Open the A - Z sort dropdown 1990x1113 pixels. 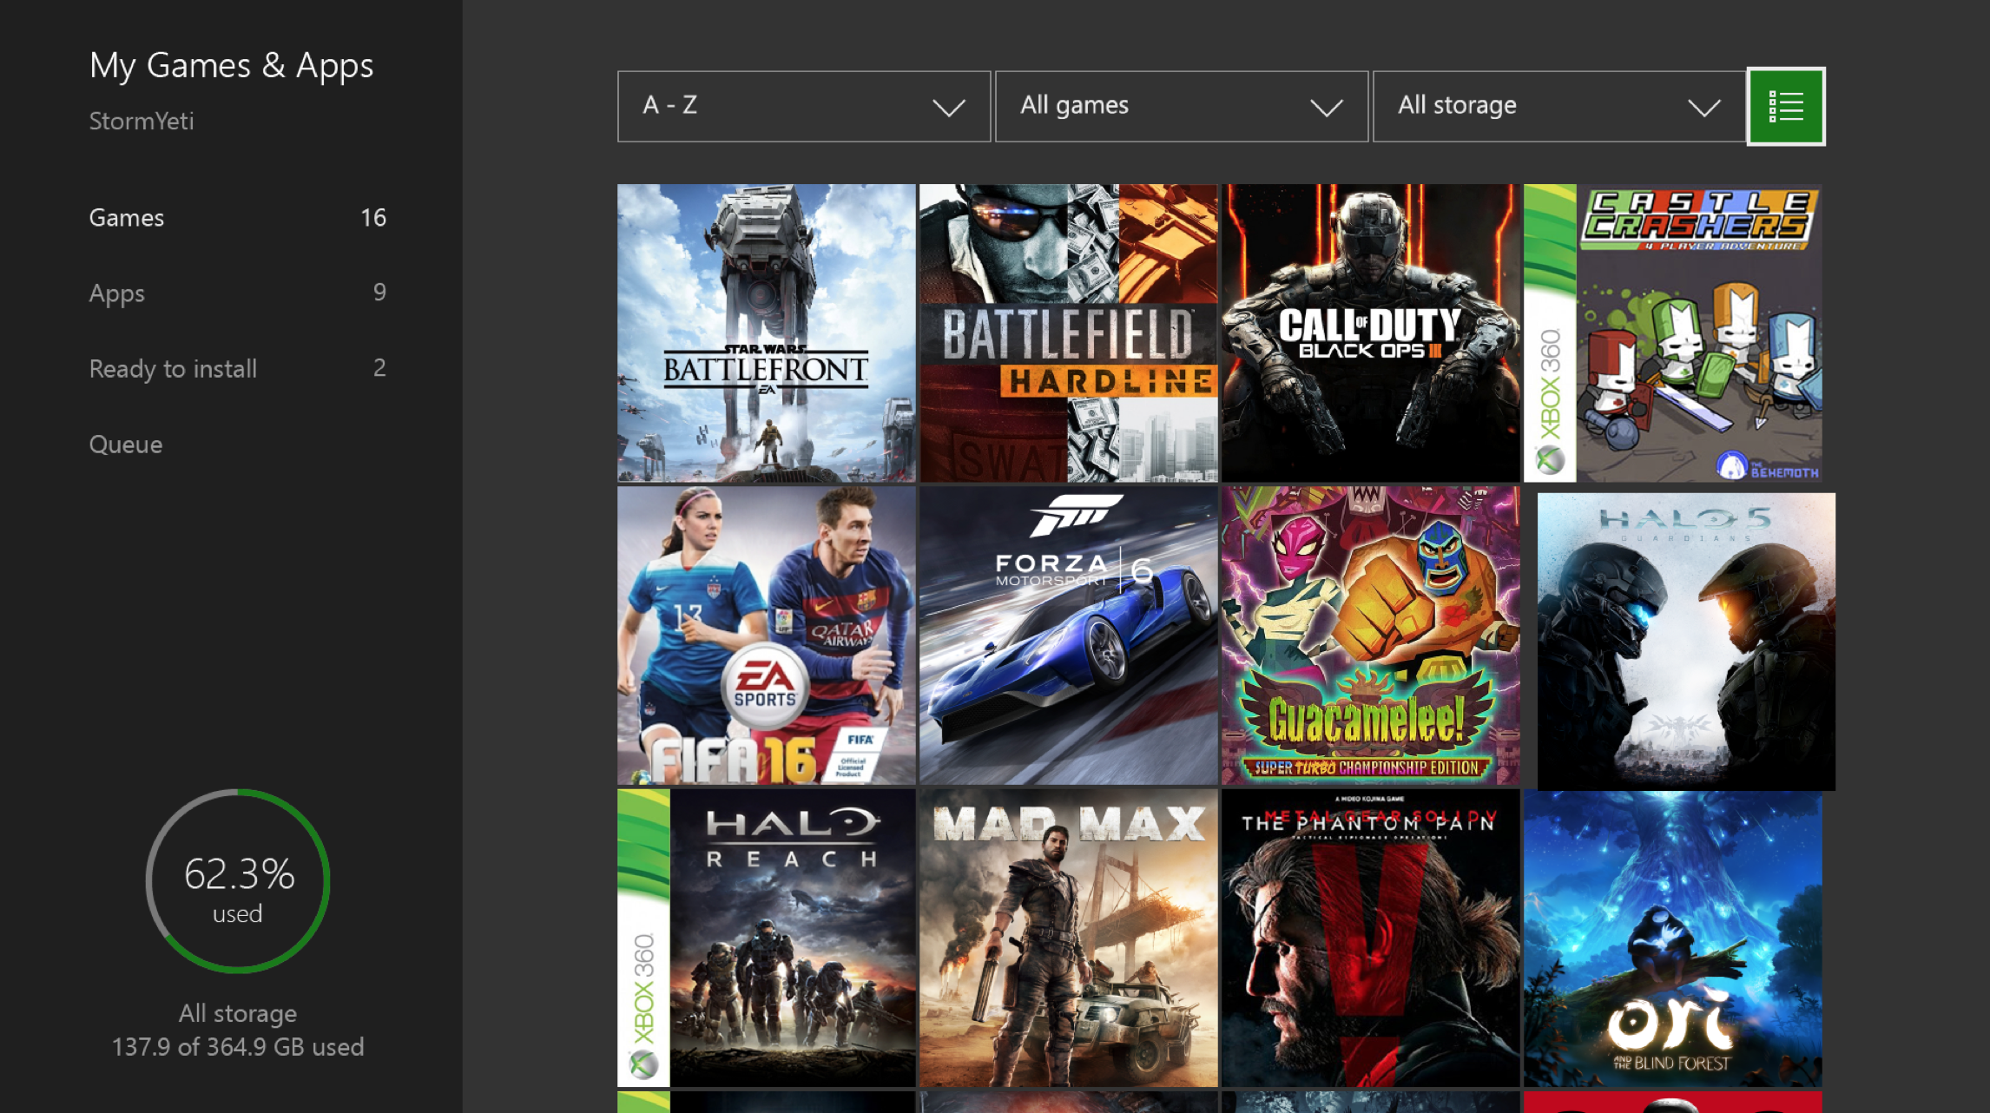tap(803, 106)
